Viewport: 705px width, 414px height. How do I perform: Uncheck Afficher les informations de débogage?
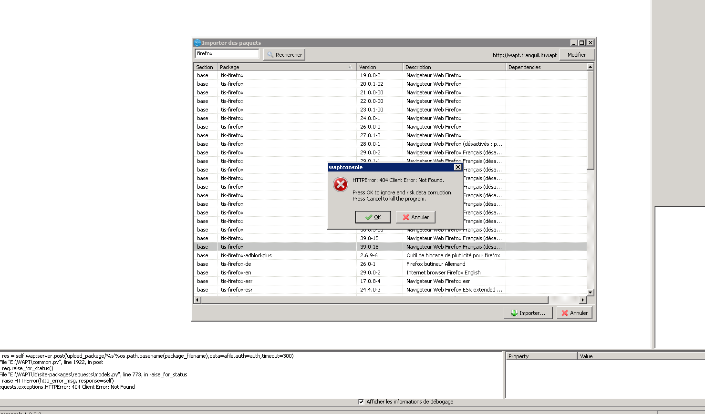click(361, 402)
